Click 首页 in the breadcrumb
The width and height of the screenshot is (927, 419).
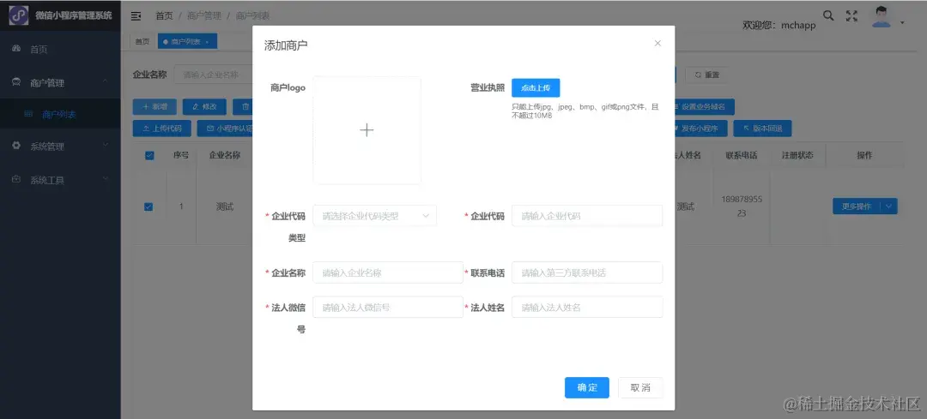(x=164, y=16)
